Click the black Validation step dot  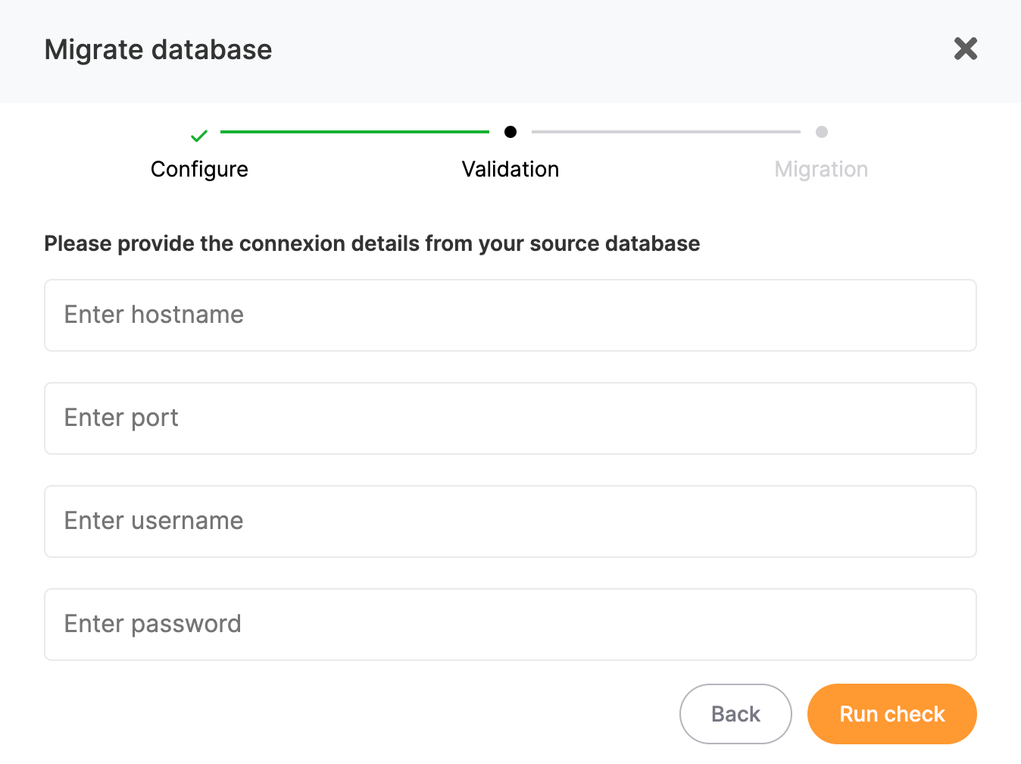pyautogui.click(x=510, y=132)
